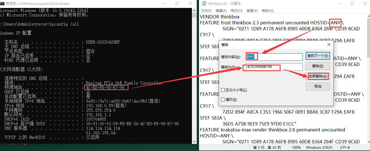Close the Replace dialog
370x151 pixels.
[x=329, y=44]
